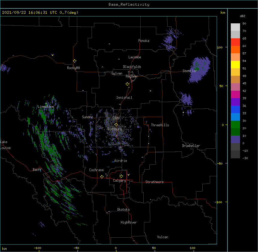The width and height of the screenshot is (258, 252).
Task: Select the Didsbury label
Action: (x=115, y=129)
